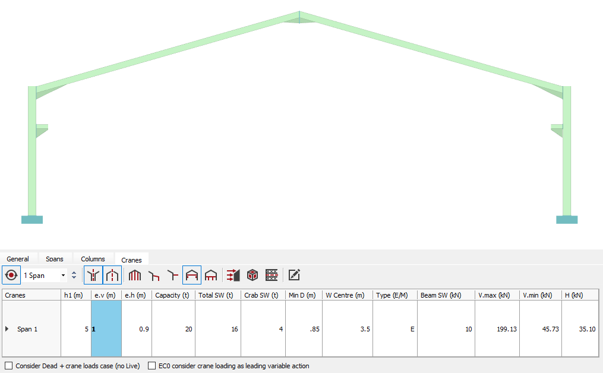
Task: Select the e.h (m) cell showing 0.9
Action: pyautogui.click(x=137, y=328)
